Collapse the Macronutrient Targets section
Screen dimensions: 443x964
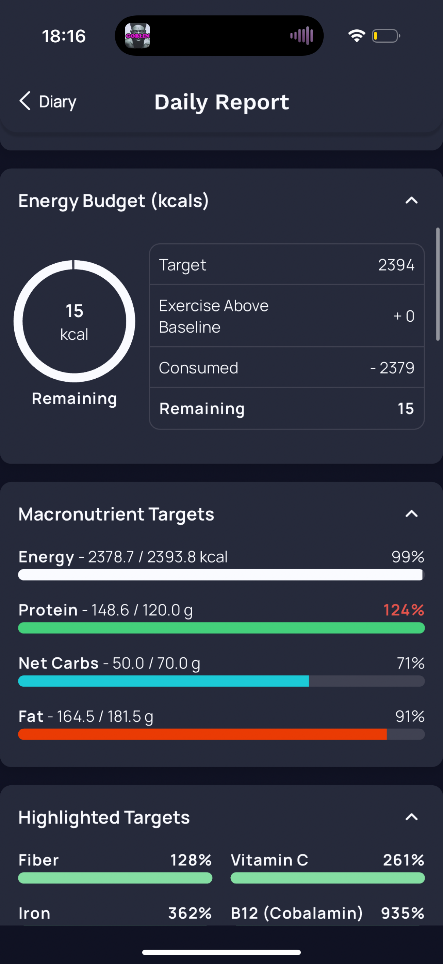click(412, 514)
